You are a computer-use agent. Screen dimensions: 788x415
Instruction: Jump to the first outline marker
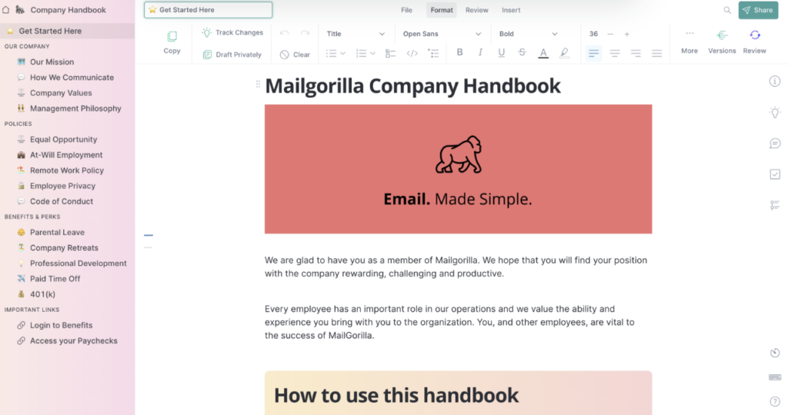pos(149,235)
